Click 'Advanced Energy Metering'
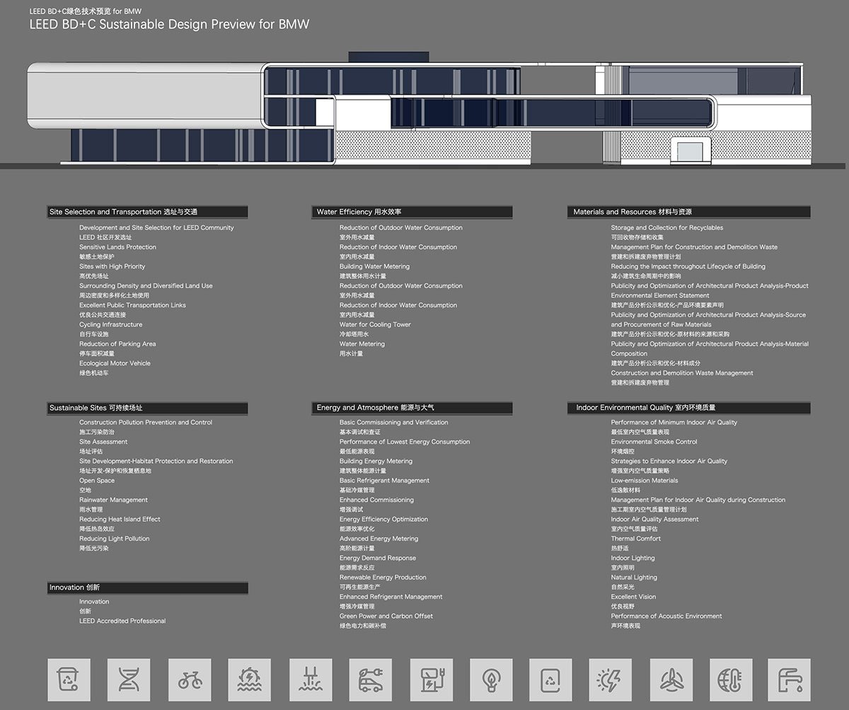Image resolution: width=849 pixels, height=710 pixels. coord(379,539)
